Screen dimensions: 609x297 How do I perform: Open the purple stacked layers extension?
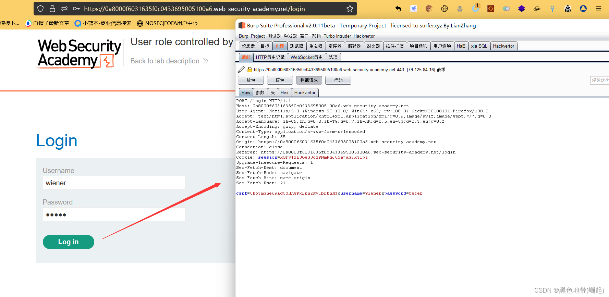pos(521,9)
